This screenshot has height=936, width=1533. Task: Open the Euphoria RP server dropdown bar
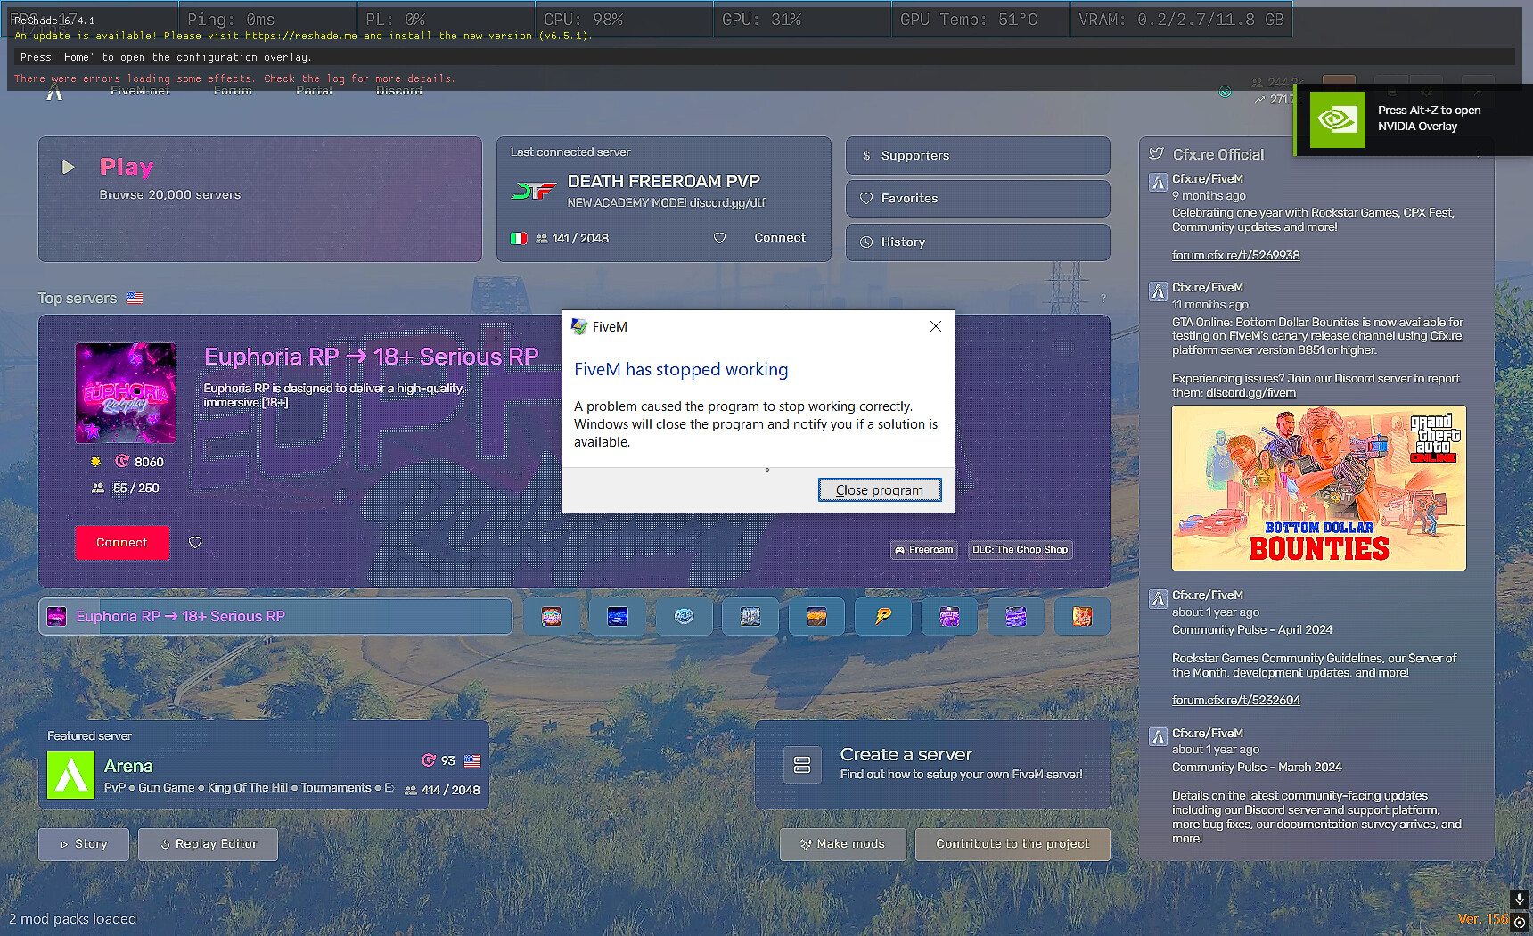pos(275,616)
